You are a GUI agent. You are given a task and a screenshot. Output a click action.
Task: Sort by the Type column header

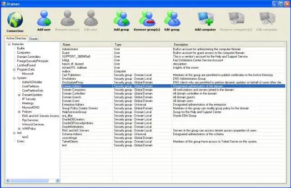point(142,45)
